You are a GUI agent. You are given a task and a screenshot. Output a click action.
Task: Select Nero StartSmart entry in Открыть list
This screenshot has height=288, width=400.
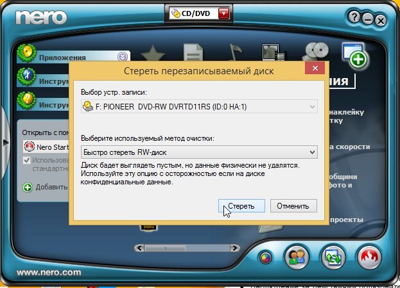pyautogui.click(x=46, y=147)
